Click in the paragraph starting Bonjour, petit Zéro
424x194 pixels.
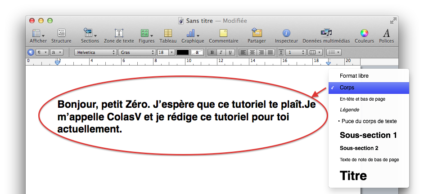click(187, 117)
